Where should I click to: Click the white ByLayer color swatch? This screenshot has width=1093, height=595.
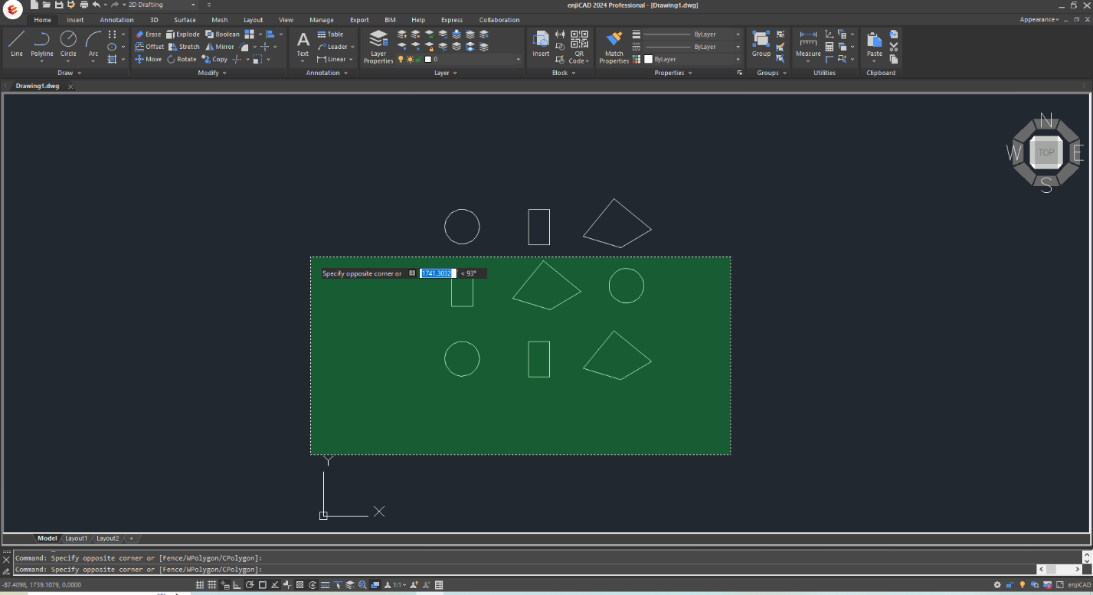coord(648,59)
